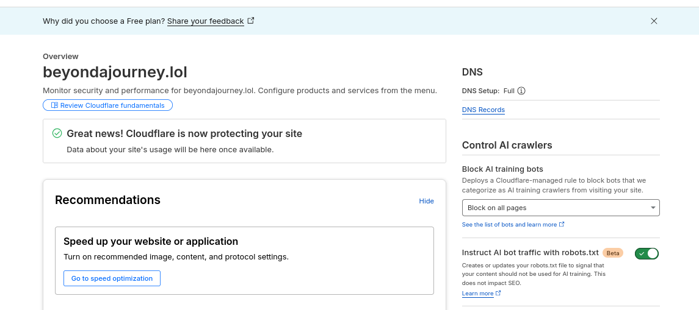
Task: Click the external link icon beside Share your feedback
Action: click(x=251, y=21)
